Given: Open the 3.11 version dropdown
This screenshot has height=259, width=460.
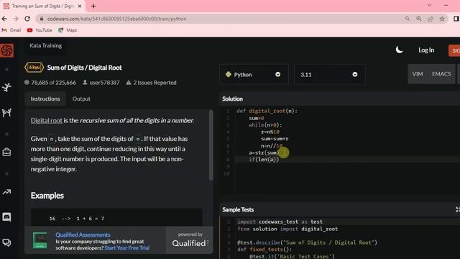Looking at the screenshot, I should [x=329, y=75].
